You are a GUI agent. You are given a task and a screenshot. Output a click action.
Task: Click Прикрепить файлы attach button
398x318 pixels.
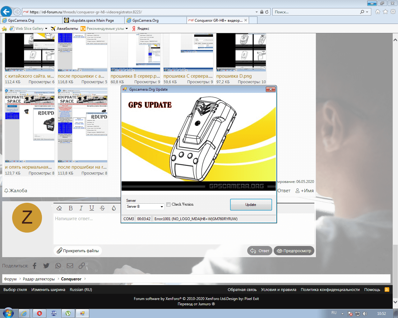(78, 251)
